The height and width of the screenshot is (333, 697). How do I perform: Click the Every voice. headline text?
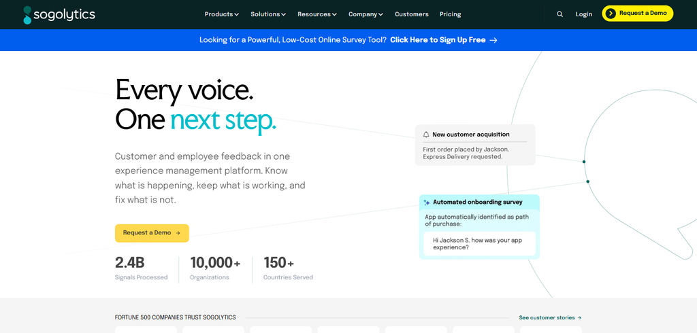pos(184,90)
